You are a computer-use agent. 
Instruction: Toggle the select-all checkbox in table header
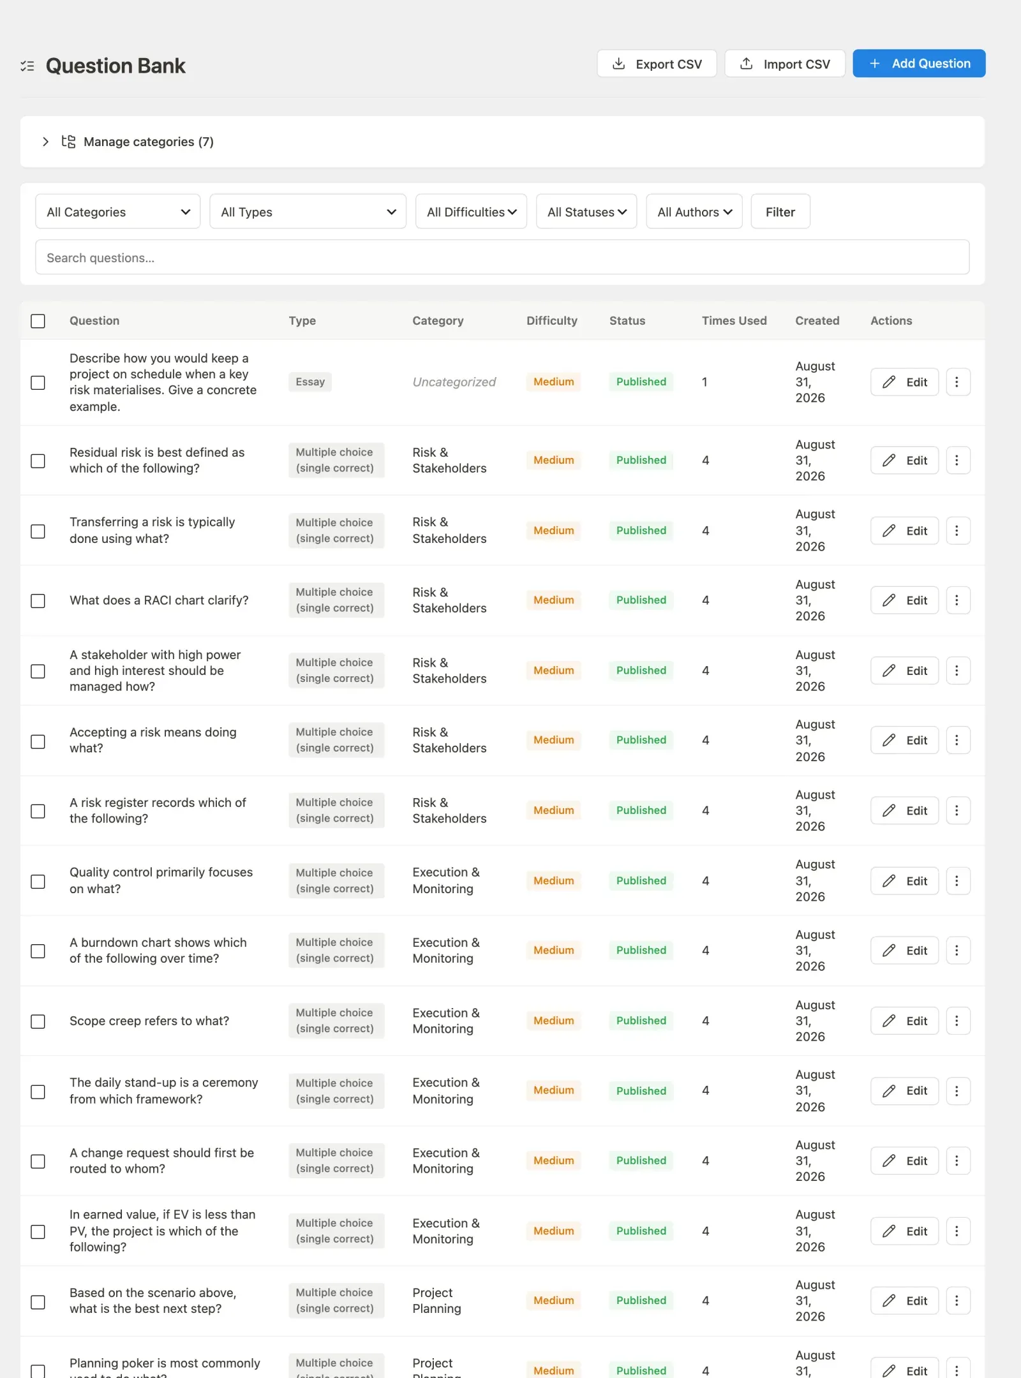coord(38,321)
